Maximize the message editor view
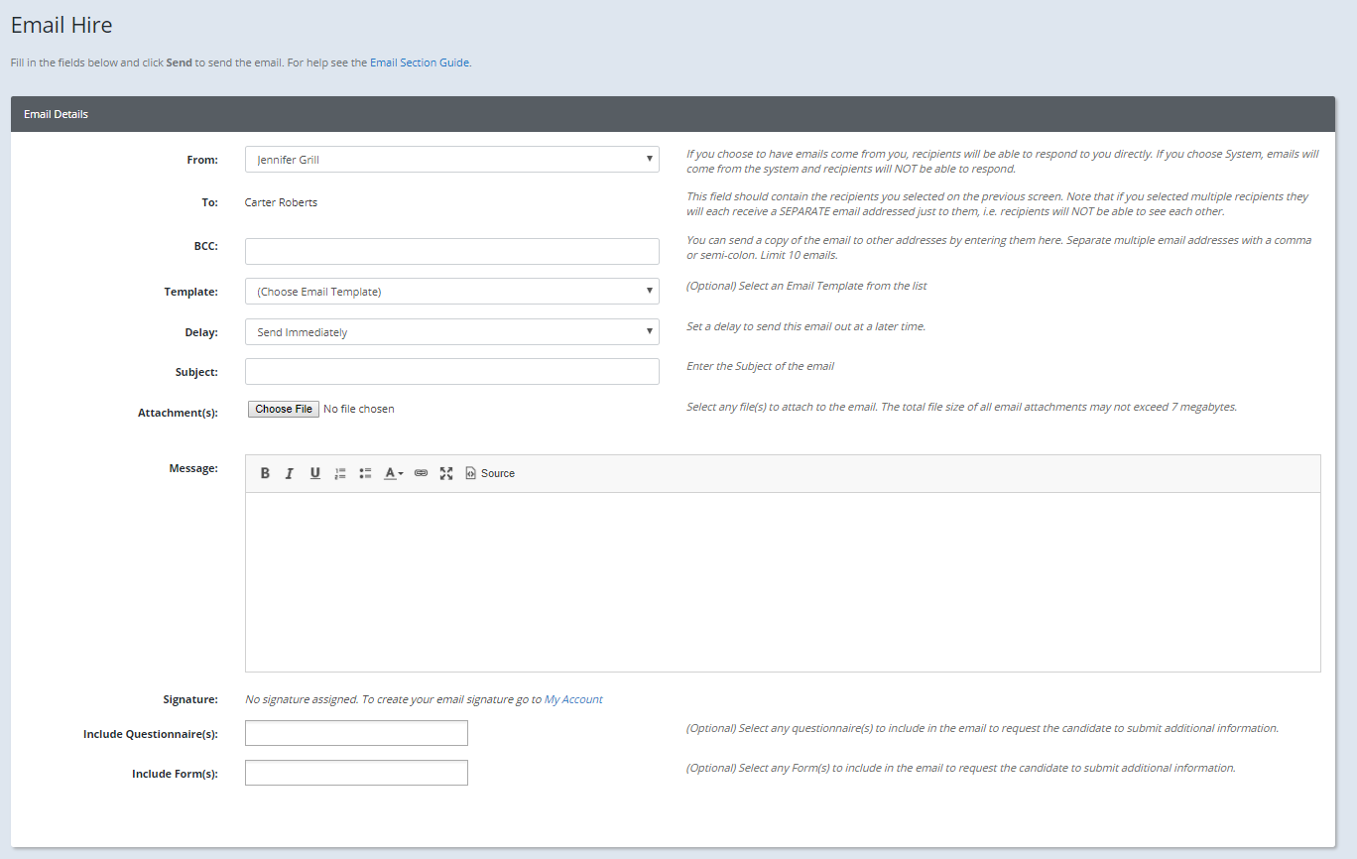Viewport: 1357px width, 859px height. [445, 472]
